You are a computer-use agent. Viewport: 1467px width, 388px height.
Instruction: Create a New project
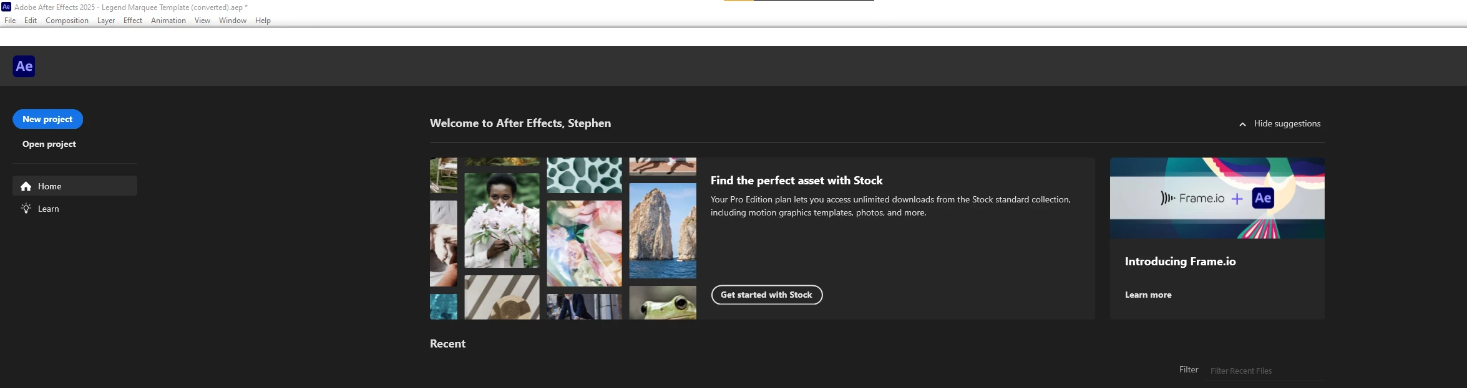pyautogui.click(x=47, y=119)
